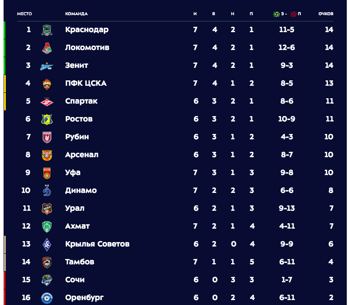Viewport: 349px width, 305px height.
Task: Select the Dinamo blue D logo
Action: coord(47,190)
